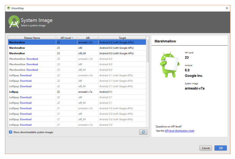Uncheck Show downloadable system images
This screenshot has height=159, width=235.
point(11,132)
